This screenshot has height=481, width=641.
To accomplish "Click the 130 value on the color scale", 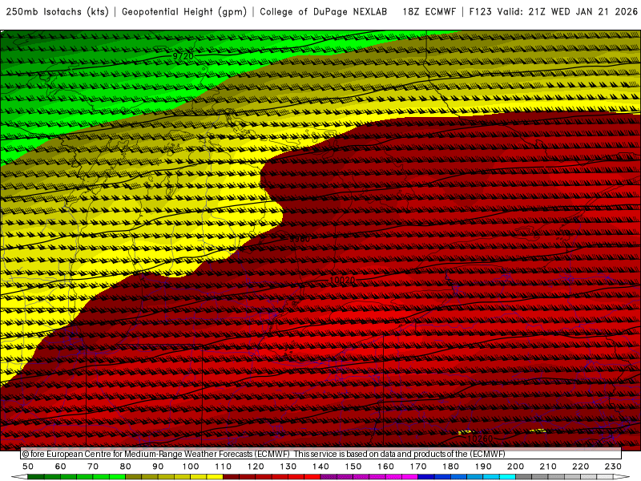I will pos(288,467).
